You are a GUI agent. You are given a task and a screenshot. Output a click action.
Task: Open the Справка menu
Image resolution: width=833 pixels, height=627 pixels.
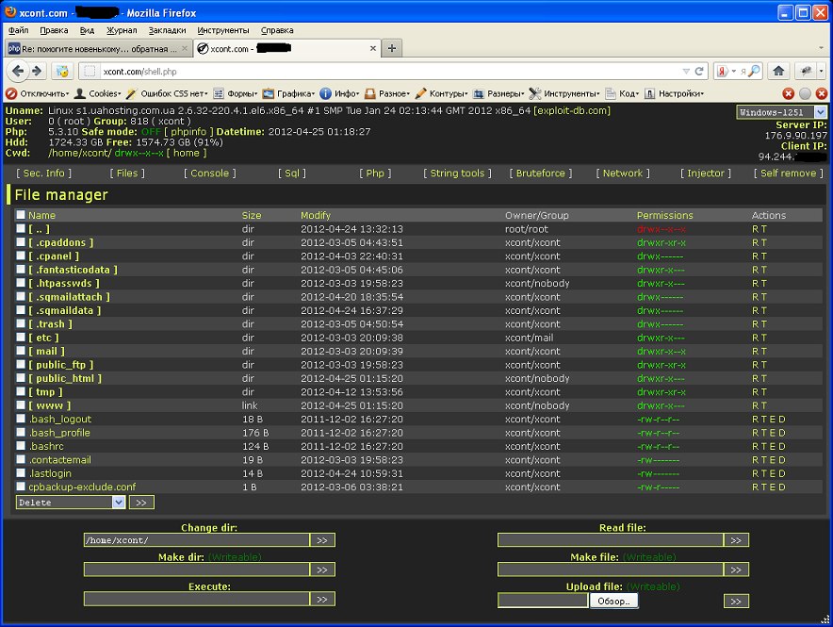[x=277, y=30]
